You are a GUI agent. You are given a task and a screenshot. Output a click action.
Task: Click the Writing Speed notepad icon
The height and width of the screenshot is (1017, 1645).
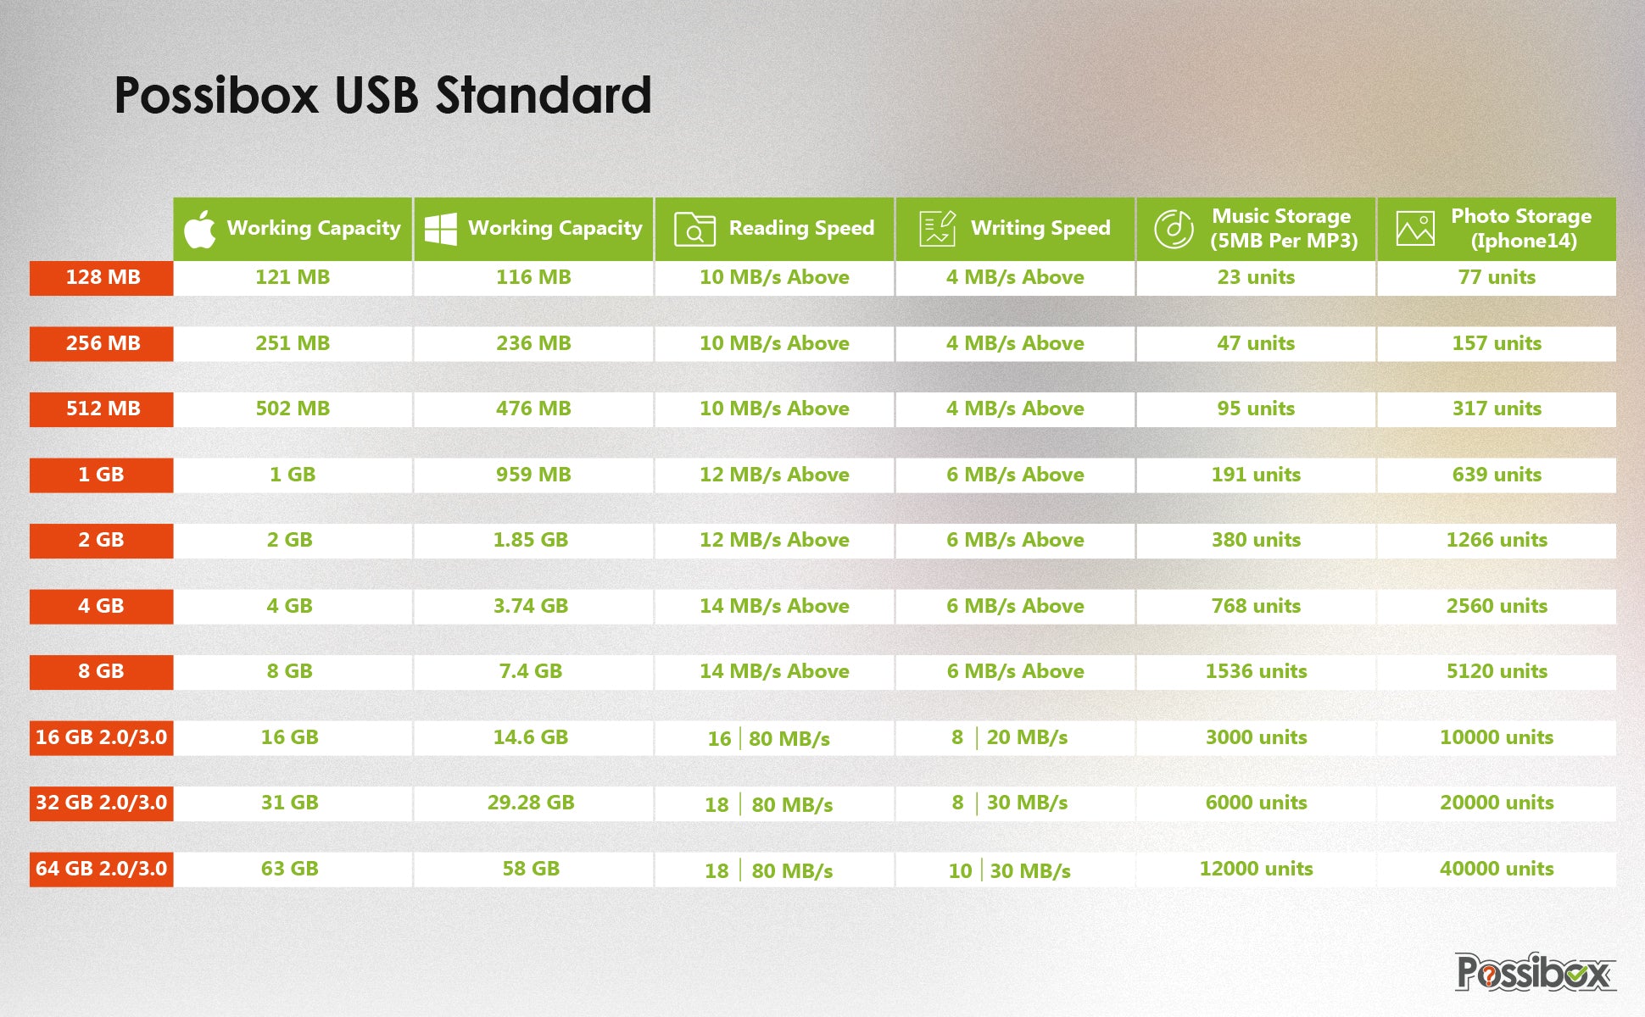[x=937, y=229]
